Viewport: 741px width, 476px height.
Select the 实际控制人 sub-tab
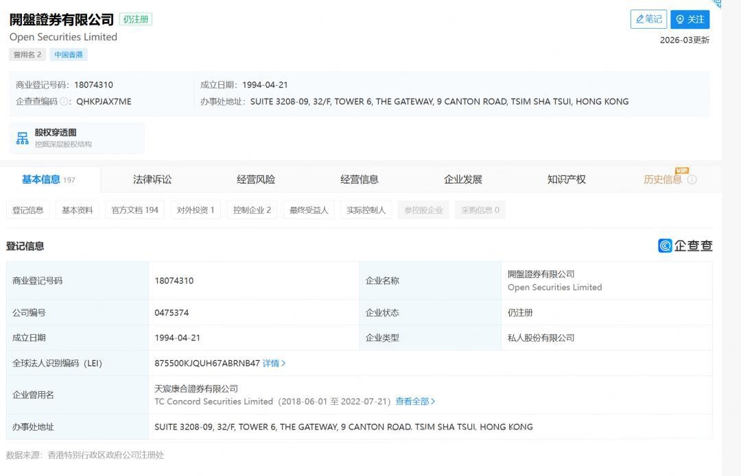coord(366,210)
